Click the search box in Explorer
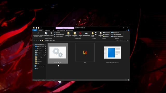Screen dimensions: 166x93 (x=124, y=41)
